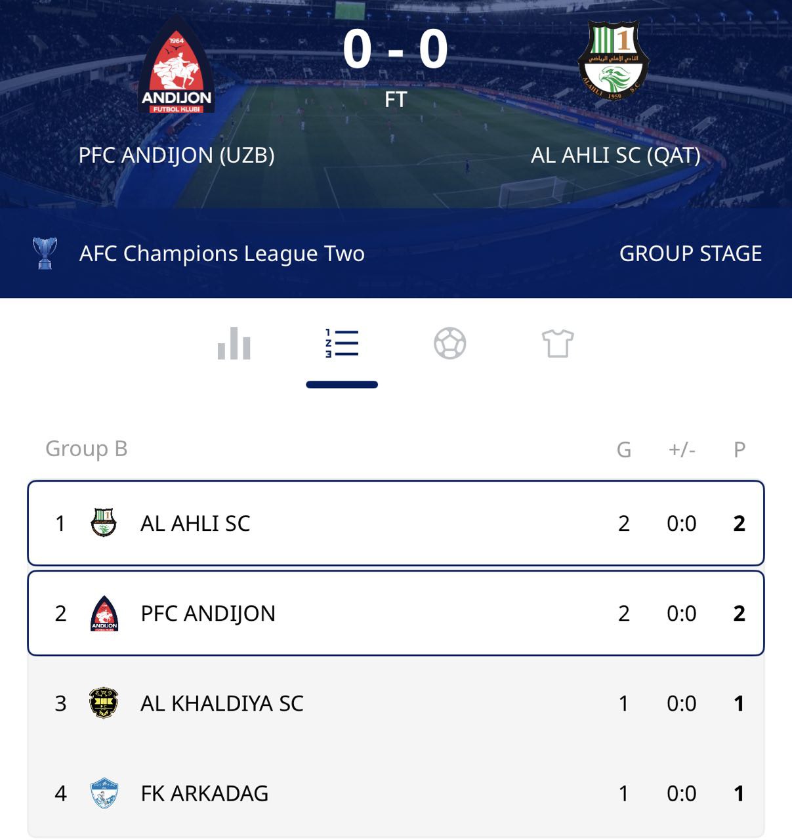Switch to the match events ball tab

point(449,343)
